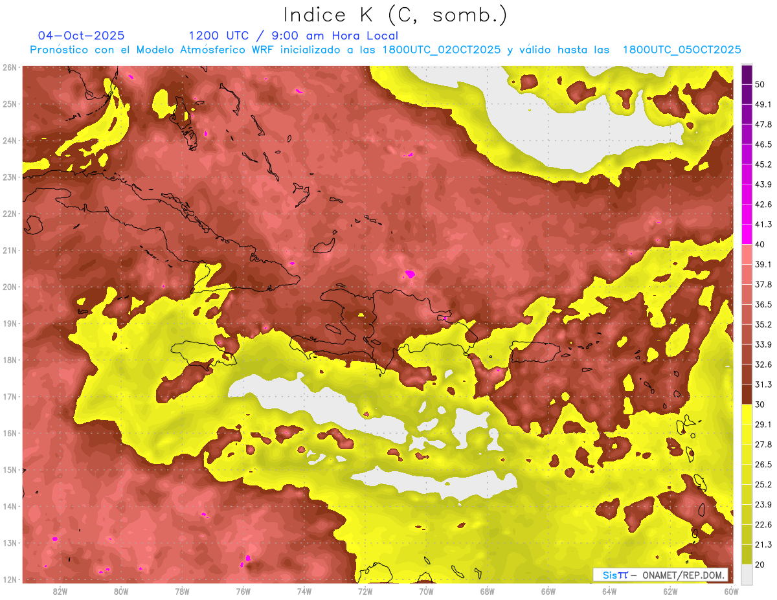777x600 pixels.
Task: Click the initialization time "1800UTC_02OCT2025"
Action: (x=442, y=50)
